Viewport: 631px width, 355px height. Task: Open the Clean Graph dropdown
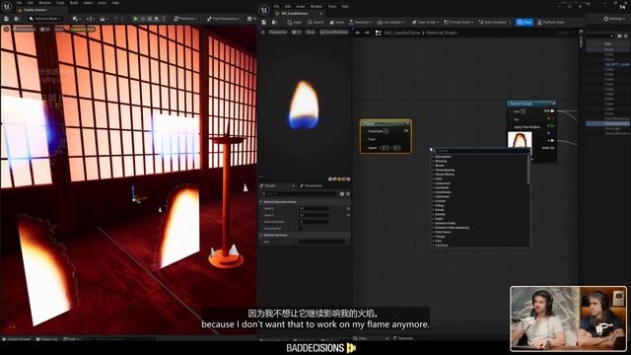tap(425, 22)
